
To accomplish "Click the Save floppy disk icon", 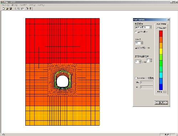I will [x=11, y=9].
